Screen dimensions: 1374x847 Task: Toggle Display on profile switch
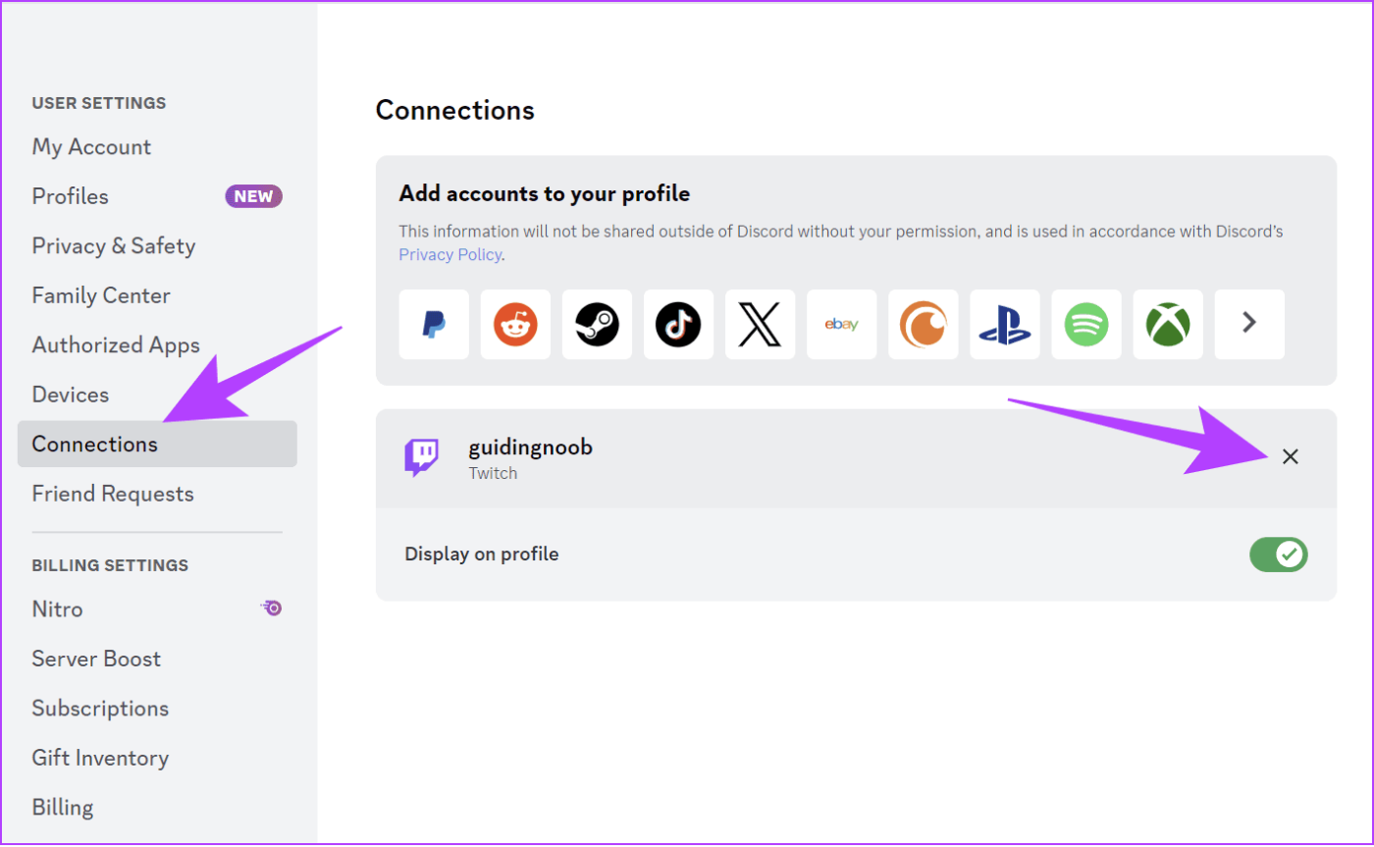click(x=1279, y=555)
